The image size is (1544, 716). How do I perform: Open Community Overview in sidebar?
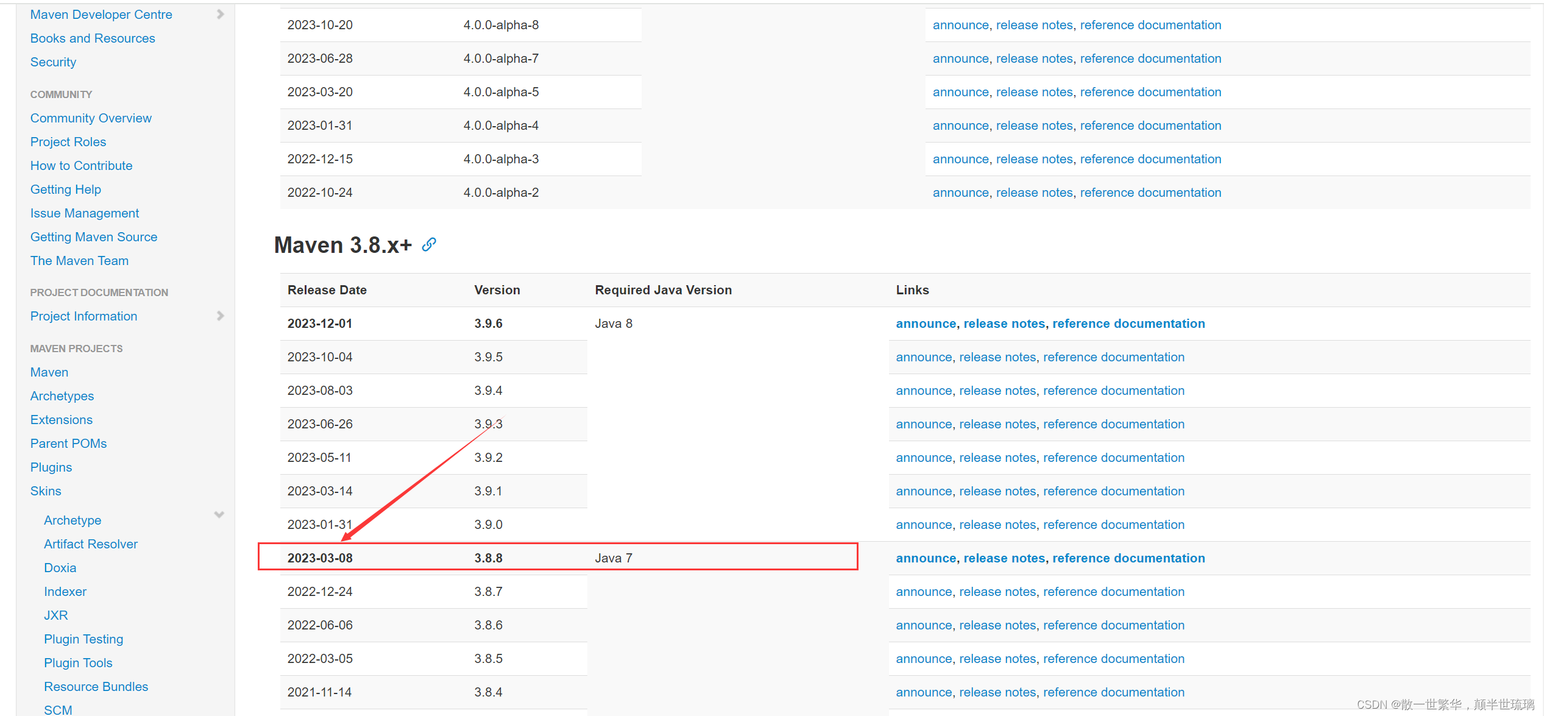point(91,118)
